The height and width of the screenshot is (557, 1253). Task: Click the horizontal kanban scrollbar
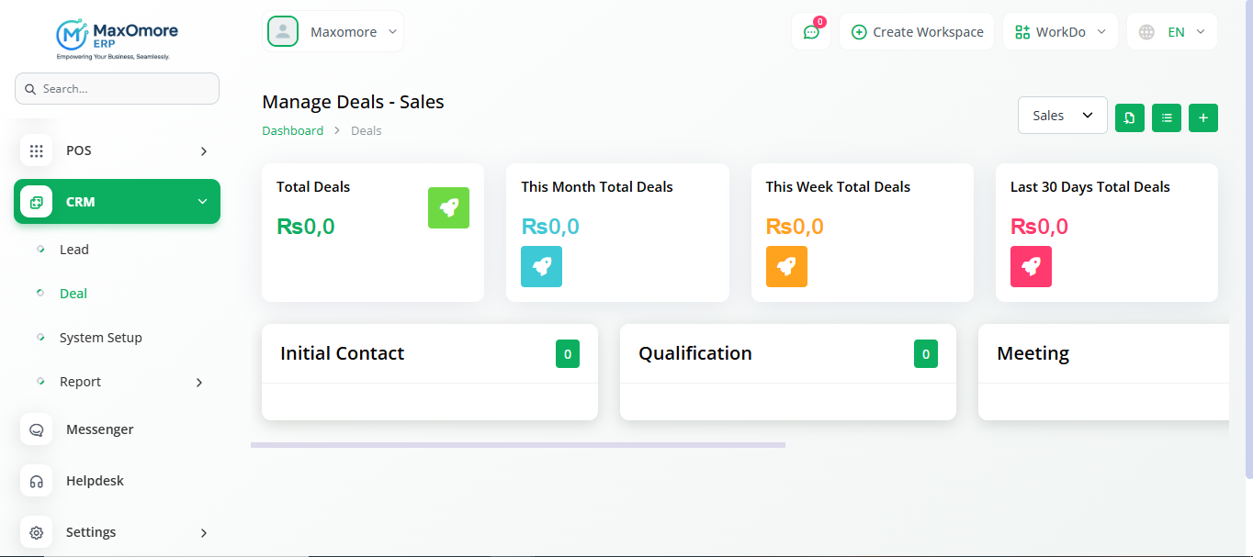(x=518, y=445)
